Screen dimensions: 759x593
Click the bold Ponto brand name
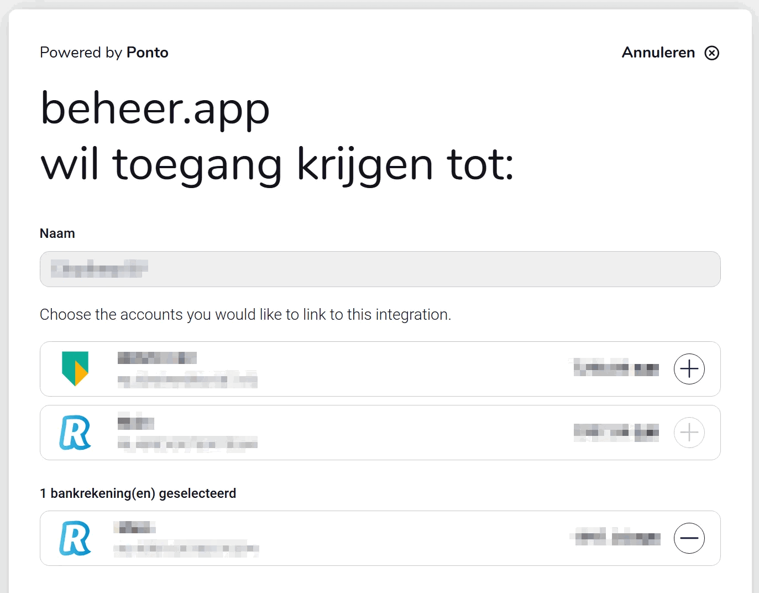[147, 53]
